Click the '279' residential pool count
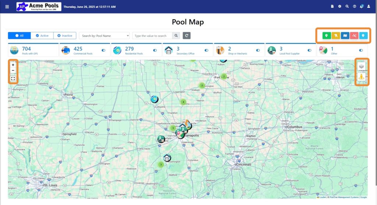Viewport: 377px width, 205px height. (x=129, y=49)
